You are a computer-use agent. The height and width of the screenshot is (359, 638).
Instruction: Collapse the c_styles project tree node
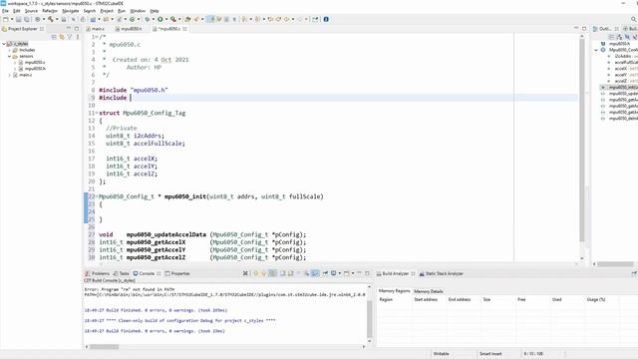coord(4,44)
